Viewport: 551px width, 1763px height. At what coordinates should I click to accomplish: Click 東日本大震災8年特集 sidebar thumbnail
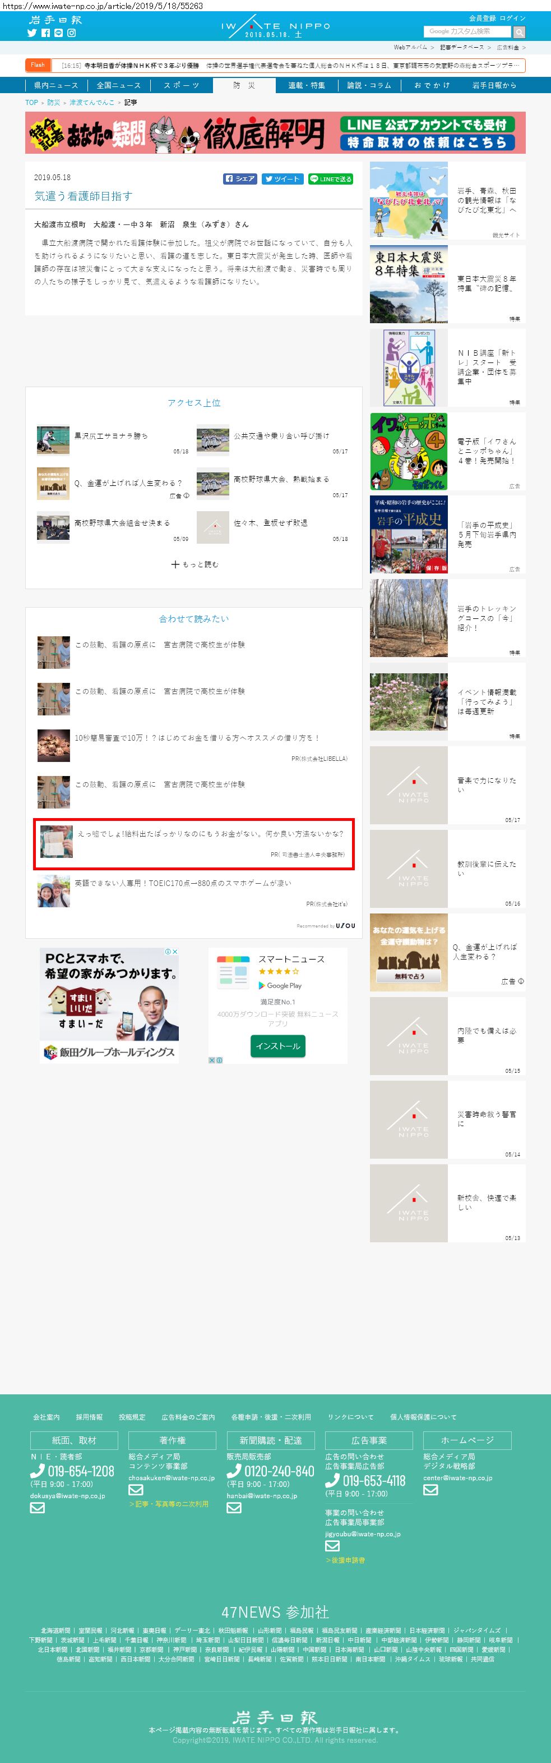pos(409,284)
